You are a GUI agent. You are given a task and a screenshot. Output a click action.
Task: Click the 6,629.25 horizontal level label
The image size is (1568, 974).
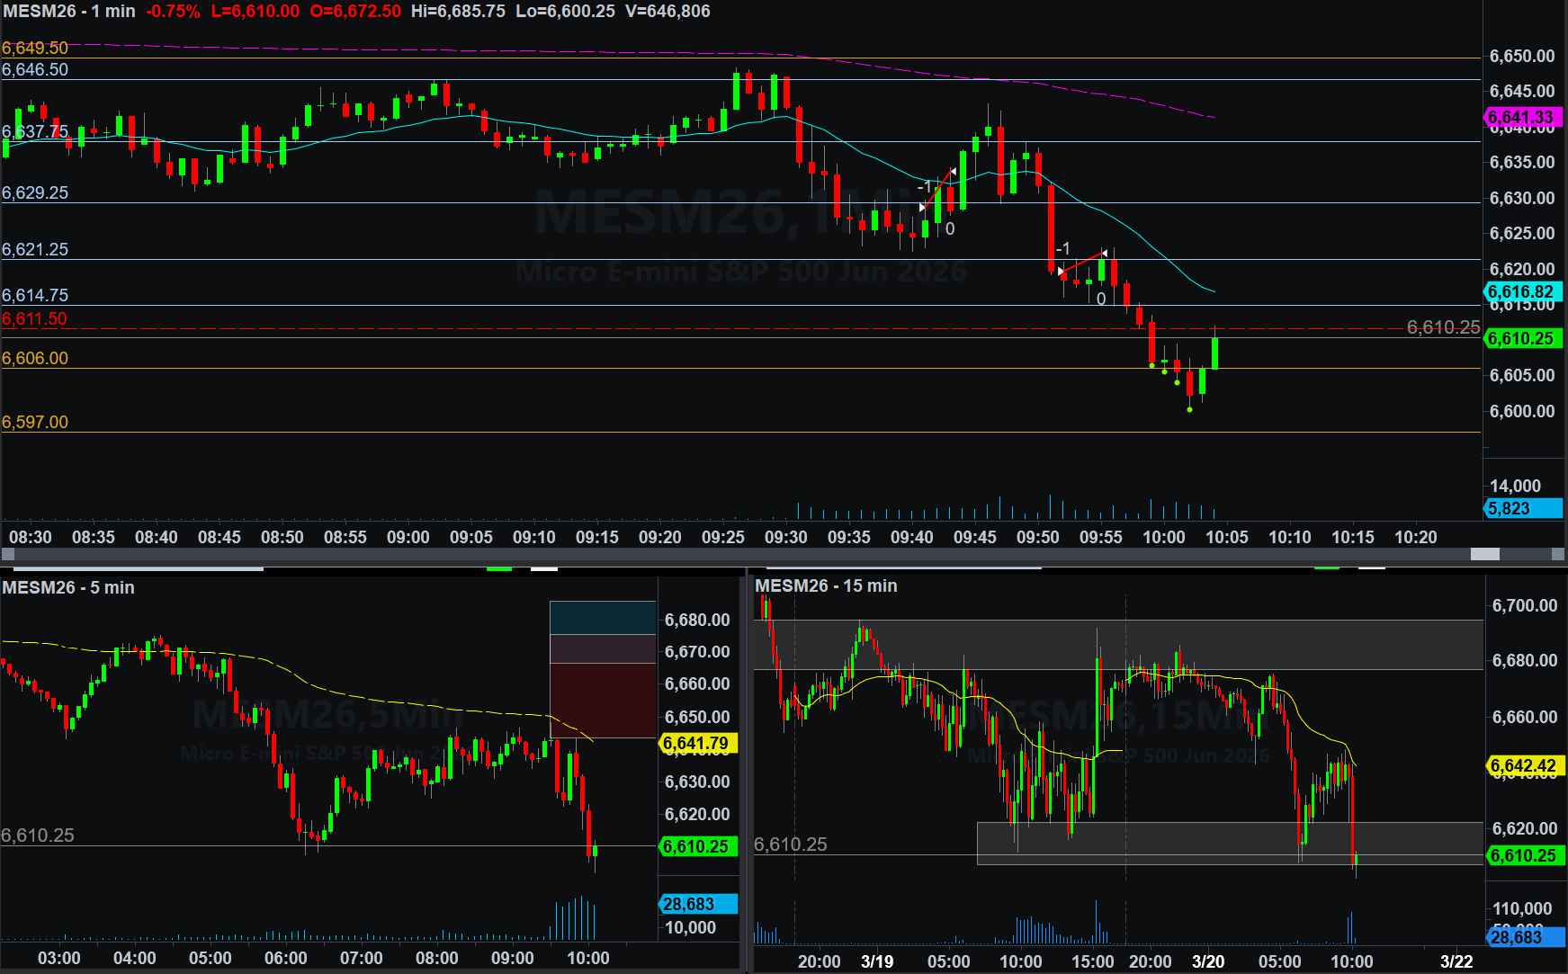point(35,192)
